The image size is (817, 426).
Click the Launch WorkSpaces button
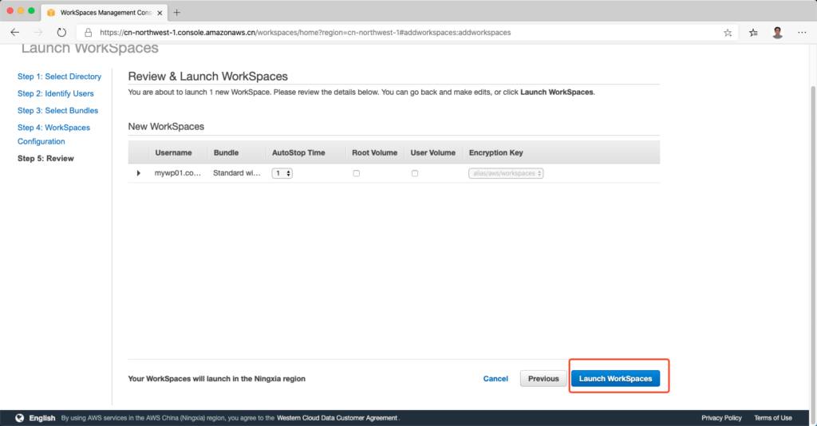(x=615, y=378)
